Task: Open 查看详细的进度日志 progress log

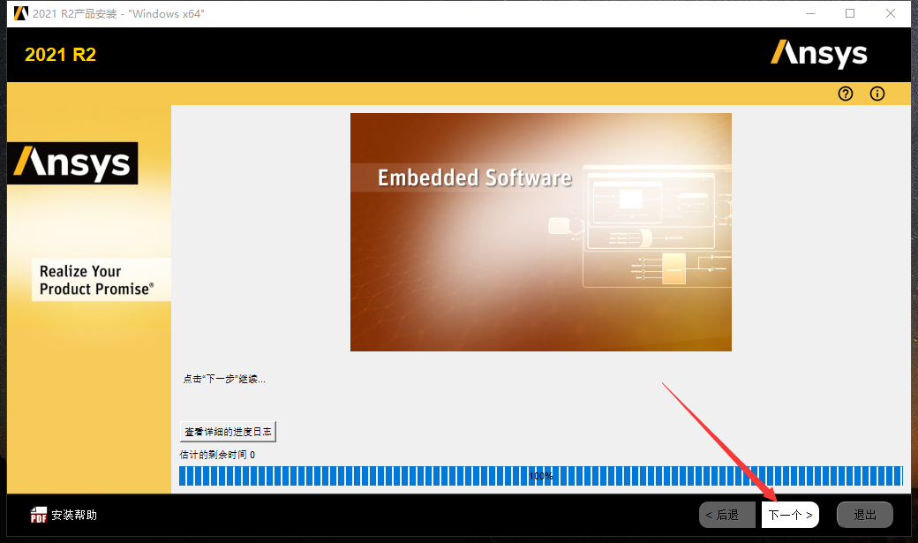Action: (228, 431)
